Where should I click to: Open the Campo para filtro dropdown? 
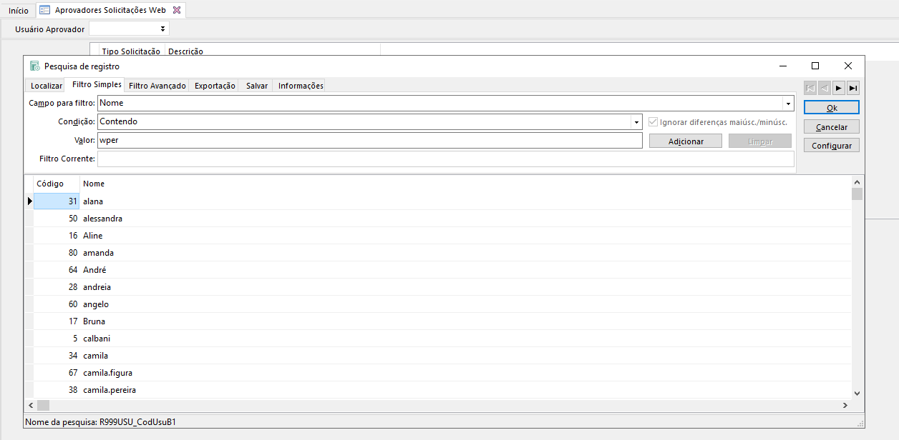coord(789,104)
